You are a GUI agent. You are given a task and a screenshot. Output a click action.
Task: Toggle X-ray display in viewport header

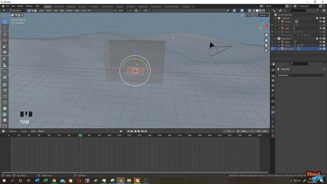(249, 10)
